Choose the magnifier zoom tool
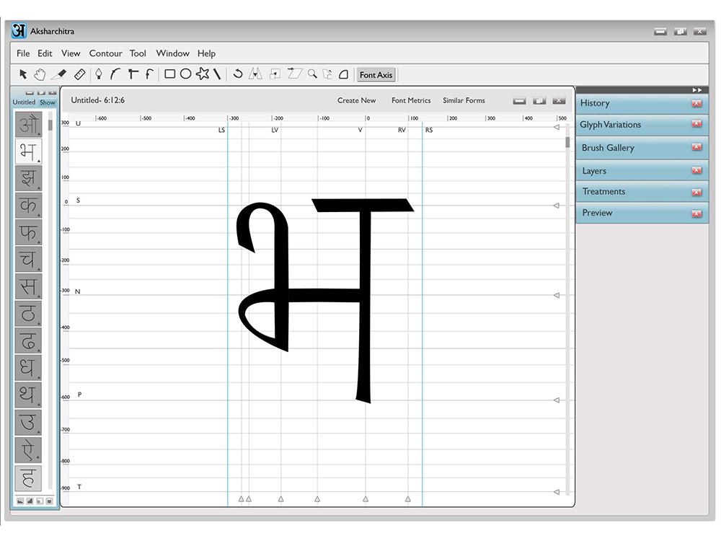The width and height of the screenshot is (721, 541). tap(312, 74)
